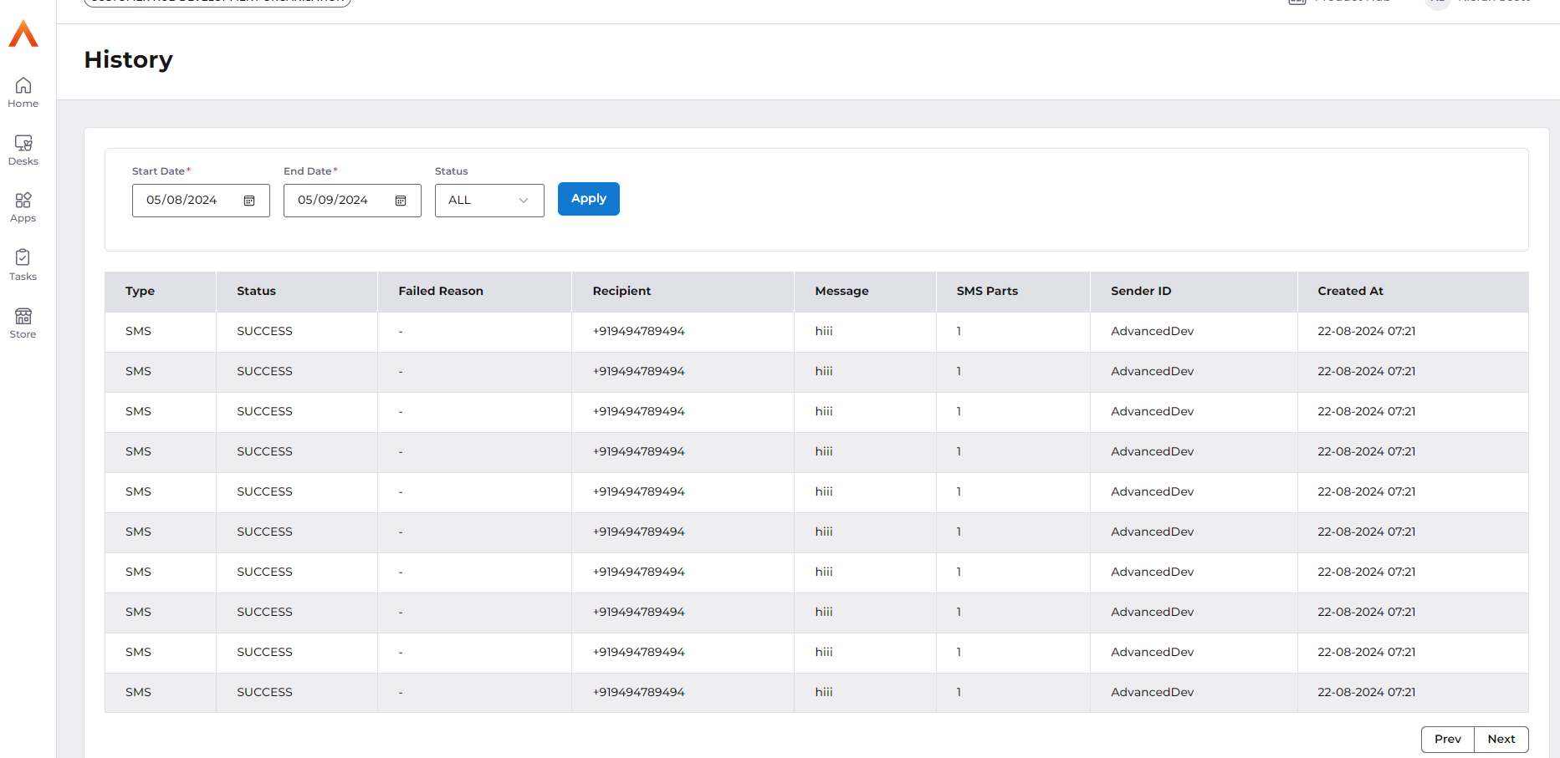Go to the Next page of results
Screen dimensions: 1560x758
pos(1501,740)
